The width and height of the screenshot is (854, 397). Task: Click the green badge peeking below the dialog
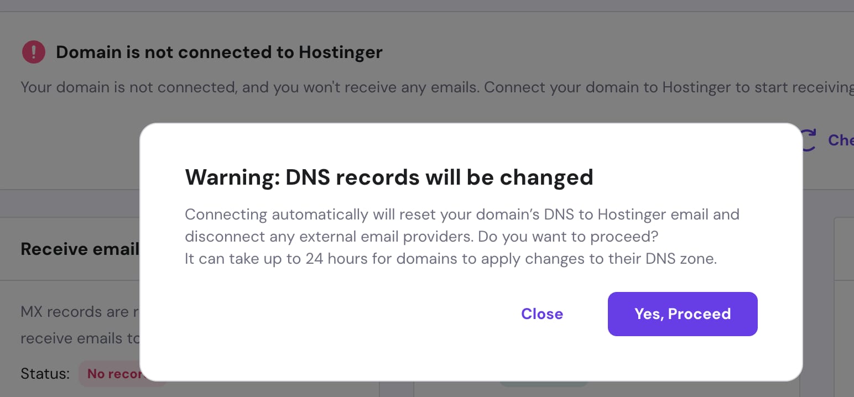(543, 383)
